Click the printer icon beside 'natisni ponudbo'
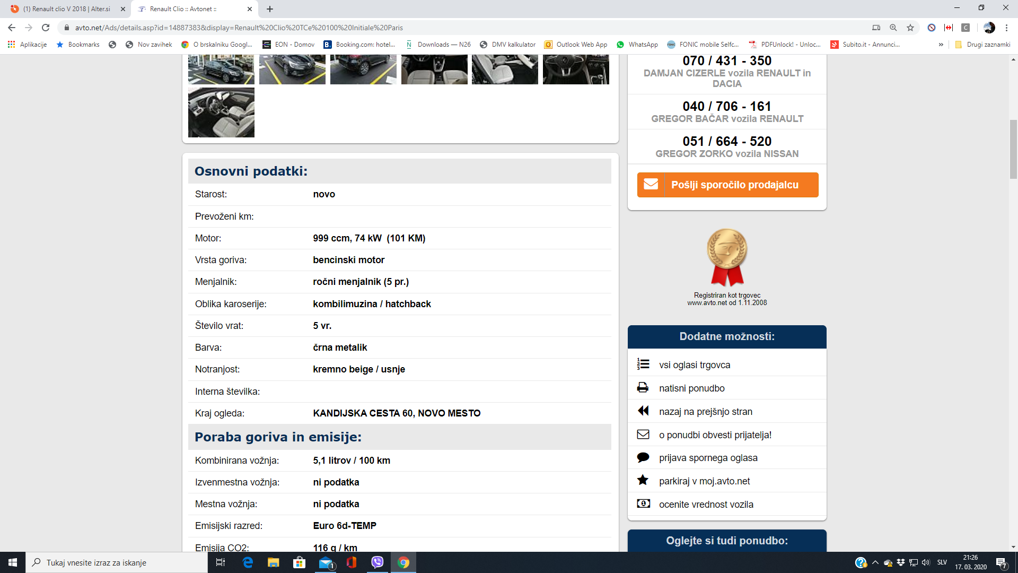Image resolution: width=1018 pixels, height=573 pixels. click(643, 388)
